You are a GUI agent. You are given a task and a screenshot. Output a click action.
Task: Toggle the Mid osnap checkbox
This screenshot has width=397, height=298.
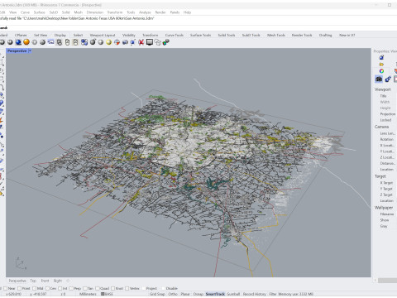click(35, 288)
